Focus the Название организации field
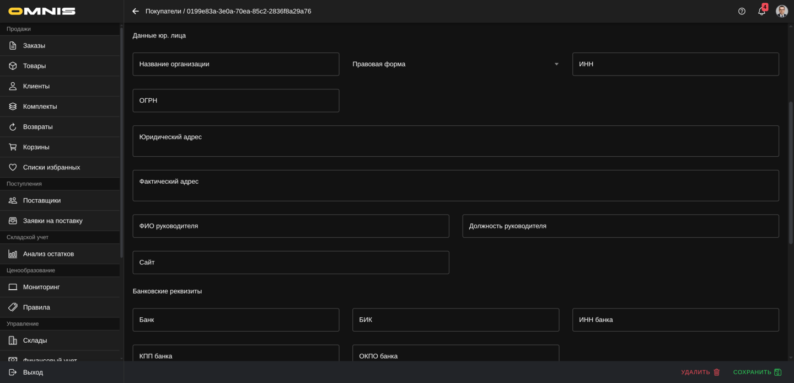The image size is (794, 383). pyautogui.click(x=235, y=64)
